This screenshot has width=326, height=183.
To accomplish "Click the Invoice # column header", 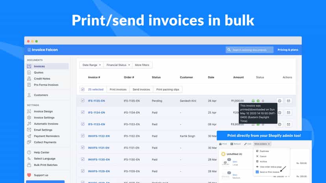I will [94, 77].
